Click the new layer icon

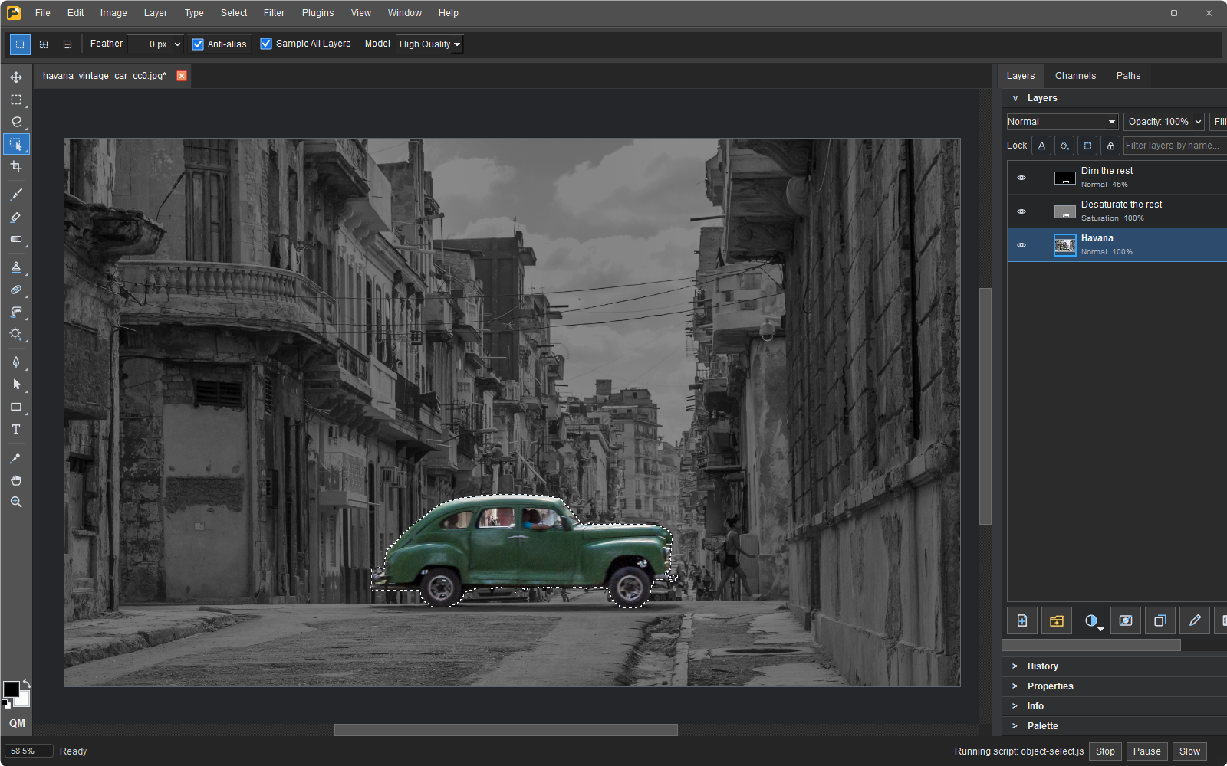coord(1022,620)
